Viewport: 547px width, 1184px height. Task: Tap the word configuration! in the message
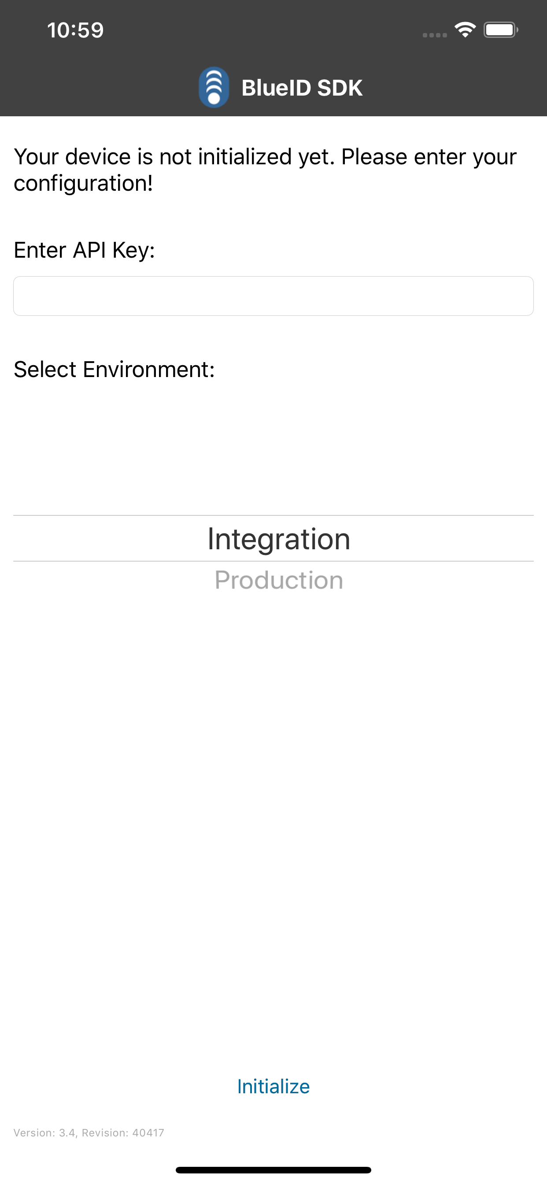point(83,183)
